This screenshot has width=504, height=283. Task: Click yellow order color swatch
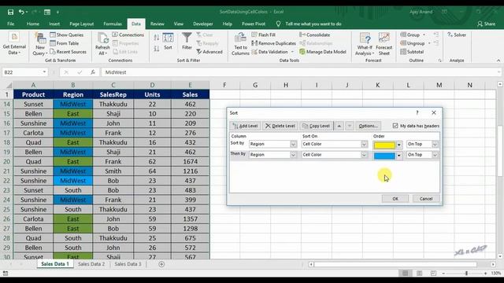384,145
